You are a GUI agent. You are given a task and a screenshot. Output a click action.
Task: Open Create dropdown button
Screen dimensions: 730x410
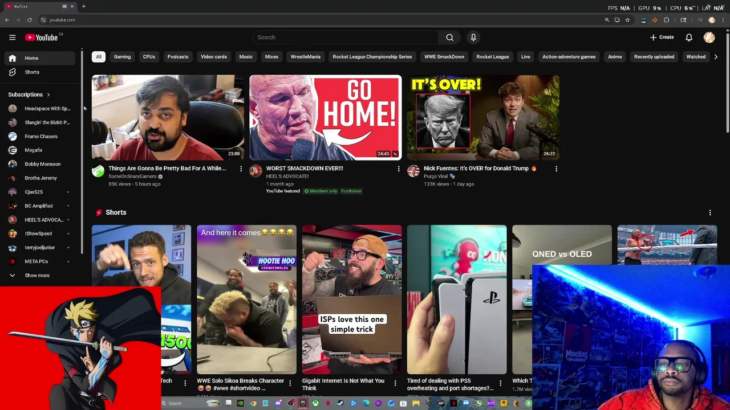click(x=662, y=37)
